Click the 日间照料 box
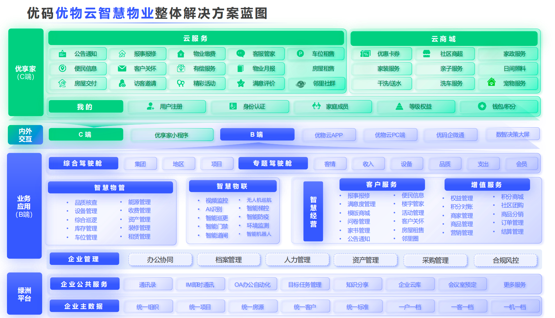The width and height of the screenshot is (555, 318). tap(508, 68)
